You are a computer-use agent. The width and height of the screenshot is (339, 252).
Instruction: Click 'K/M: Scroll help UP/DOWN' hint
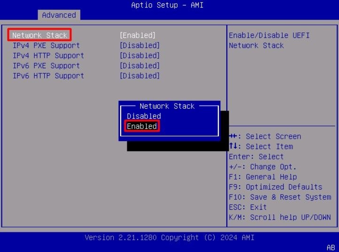pos(280,217)
